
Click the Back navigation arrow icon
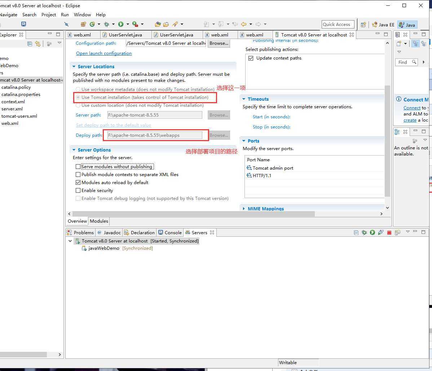(243, 24)
